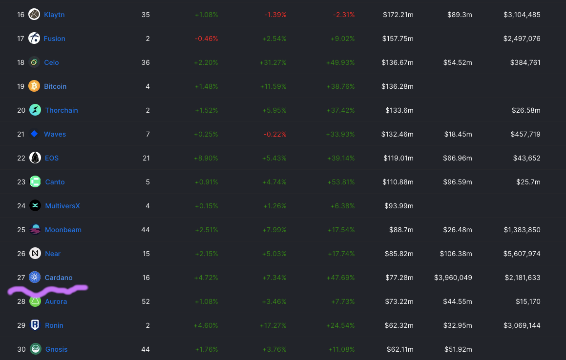Open the Canto chain link
566x360 pixels.
coord(55,182)
